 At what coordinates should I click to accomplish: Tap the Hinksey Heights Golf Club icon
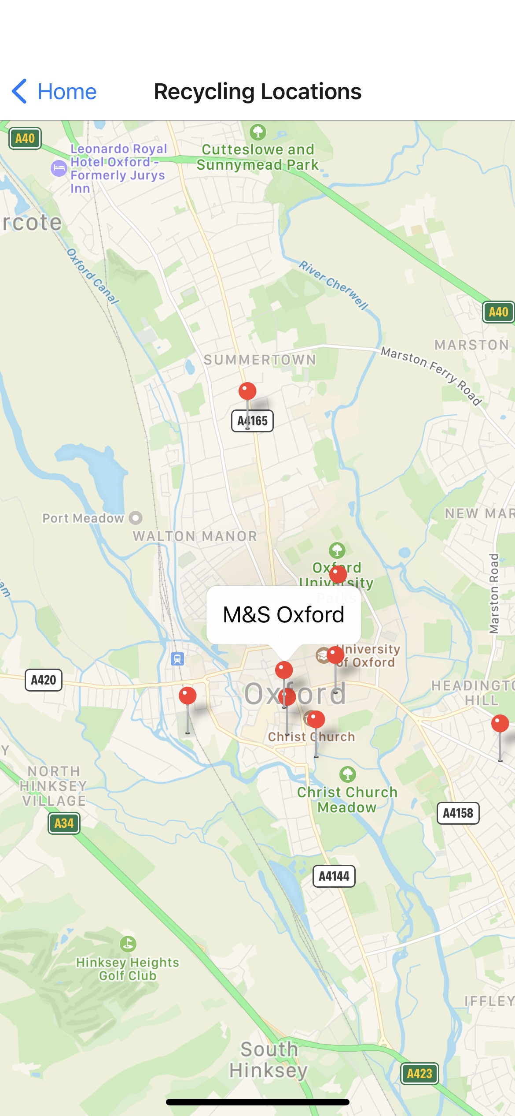point(128,944)
